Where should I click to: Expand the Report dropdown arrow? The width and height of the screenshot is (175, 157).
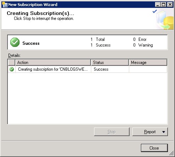[164, 132]
